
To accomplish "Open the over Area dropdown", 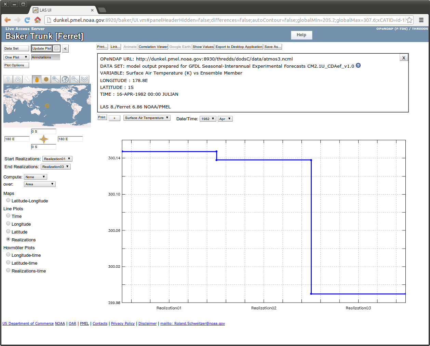I will click(40, 184).
